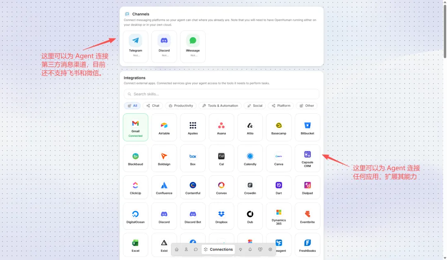Select the Boldsign integration
The width and height of the screenshot is (447, 260).
[x=164, y=158]
